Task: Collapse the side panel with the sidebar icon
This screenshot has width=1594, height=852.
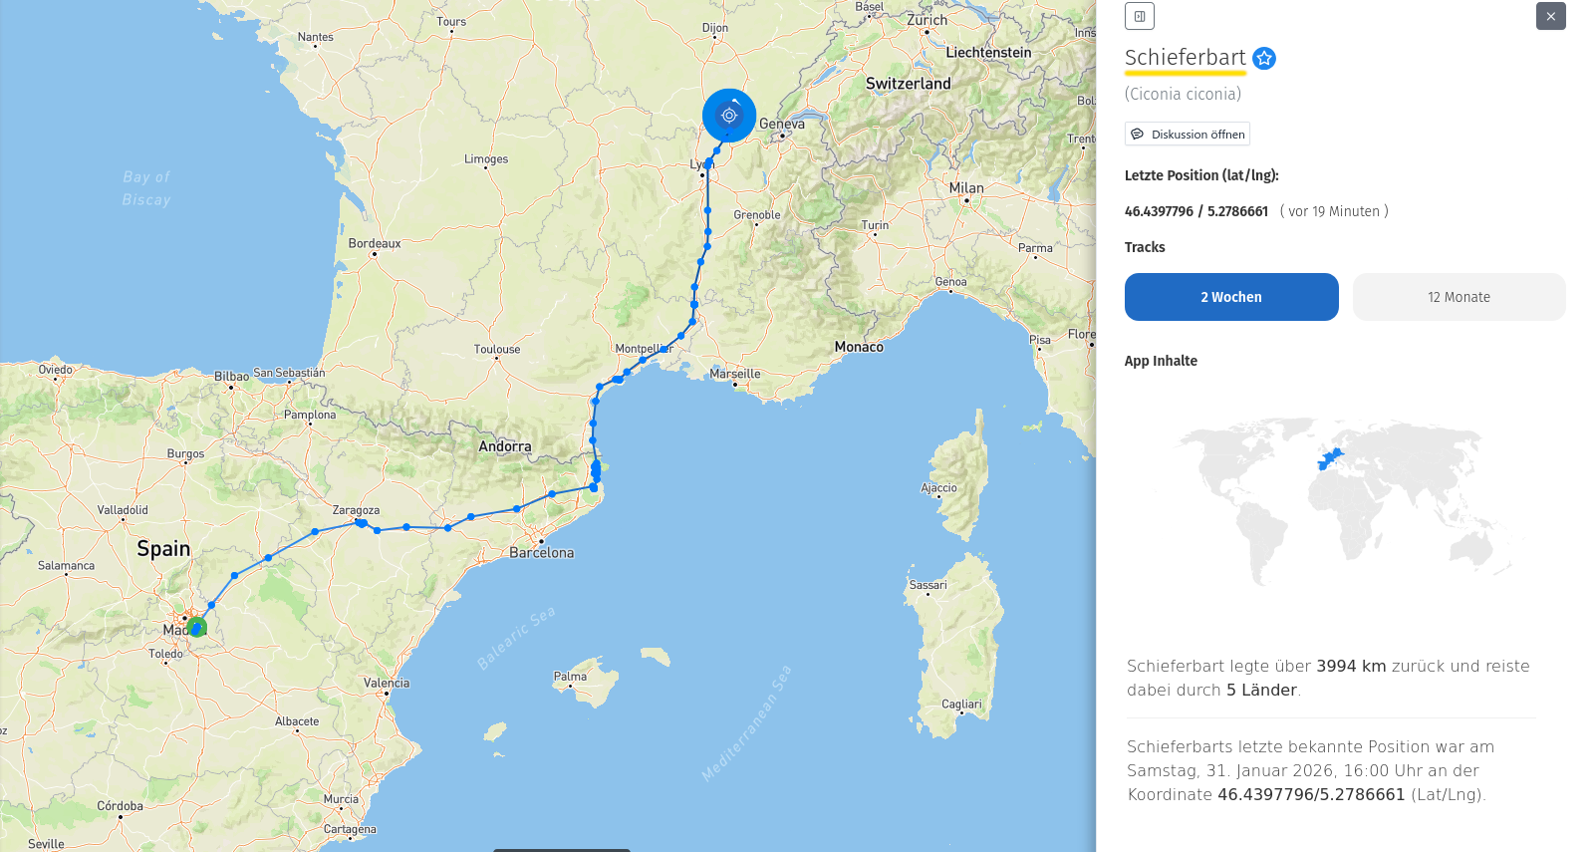Action: pos(1139,16)
